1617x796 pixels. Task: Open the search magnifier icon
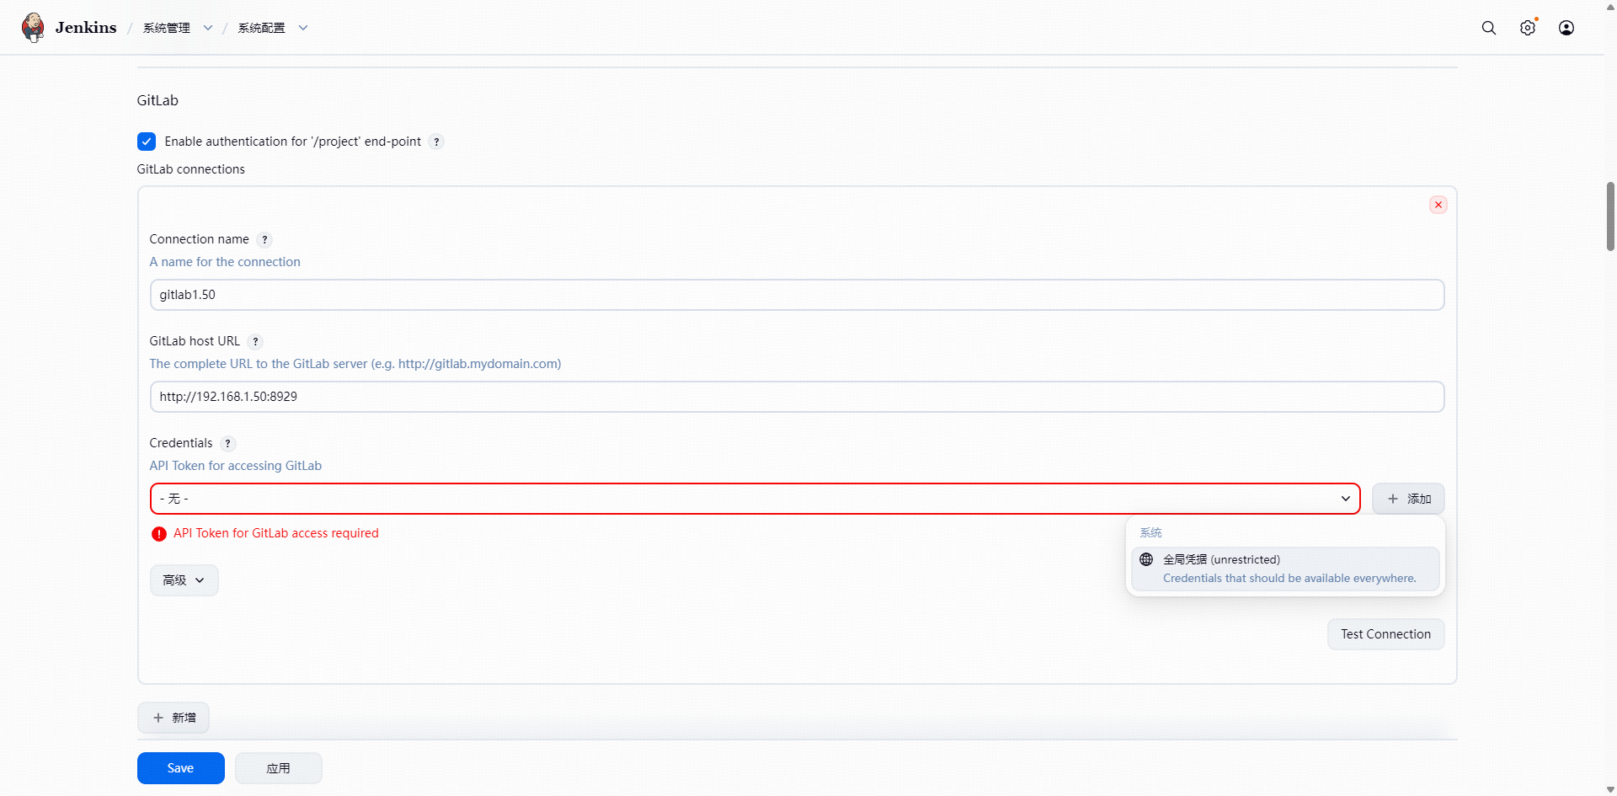pyautogui.click(x=1489, y=28)
